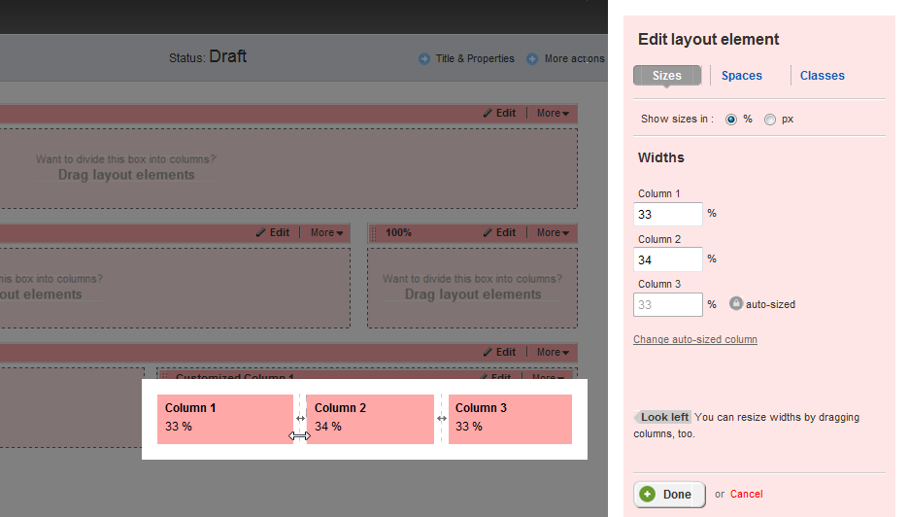Focus the Column 2 width input field
This screenshot has height=517, width=909.
[x=668, y=259]
